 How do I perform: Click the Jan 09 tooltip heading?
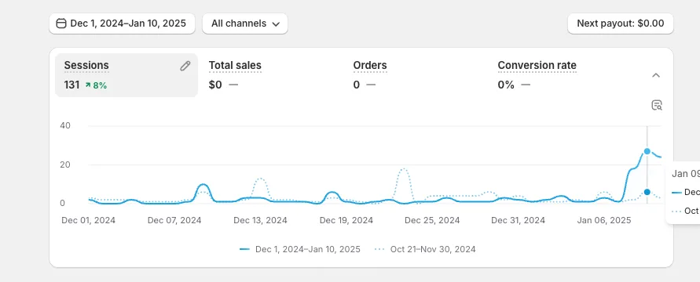pyautogui.click(x=686, y=174)
